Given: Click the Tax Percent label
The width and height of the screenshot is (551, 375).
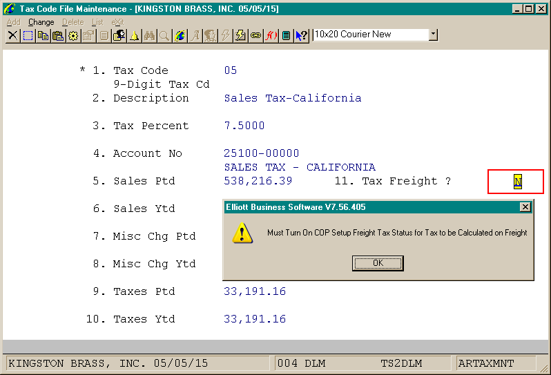Looking at the screenshot, I should (x=151, y=126).
